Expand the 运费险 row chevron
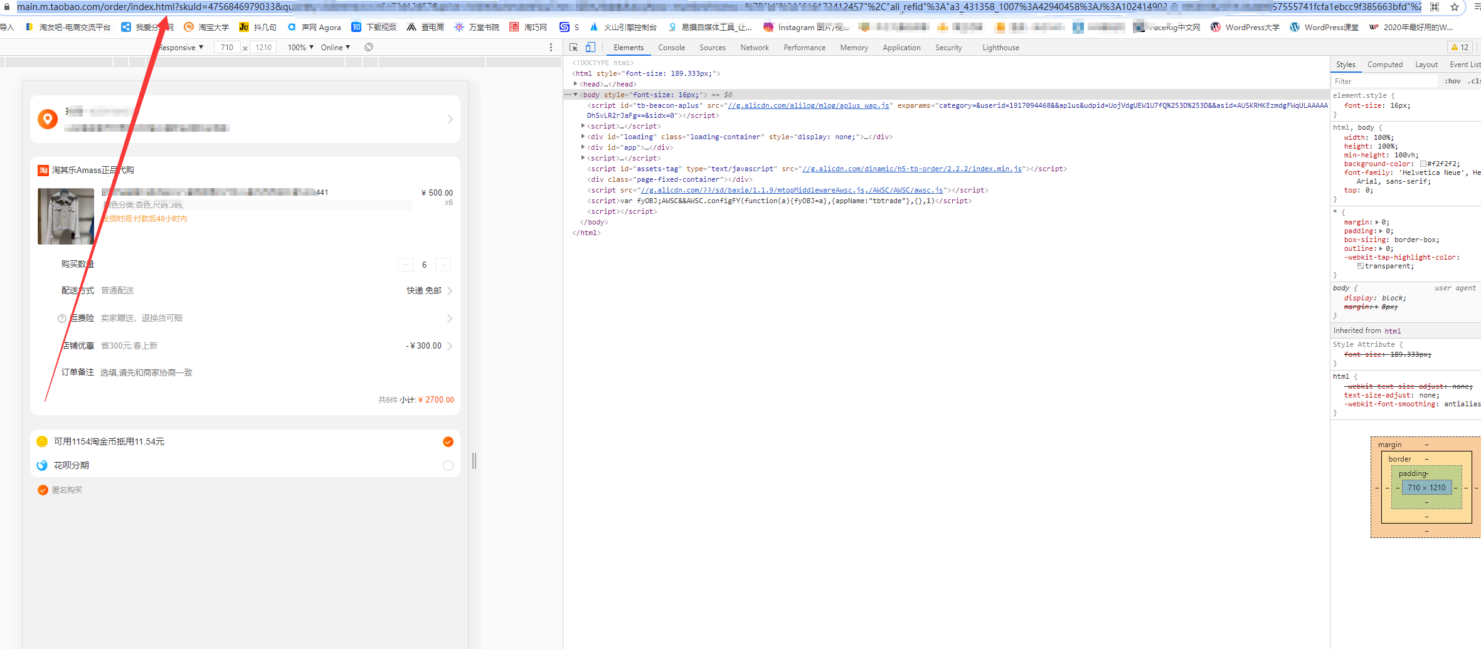The height and width of the screenshot is (649, 1481). 450,319
